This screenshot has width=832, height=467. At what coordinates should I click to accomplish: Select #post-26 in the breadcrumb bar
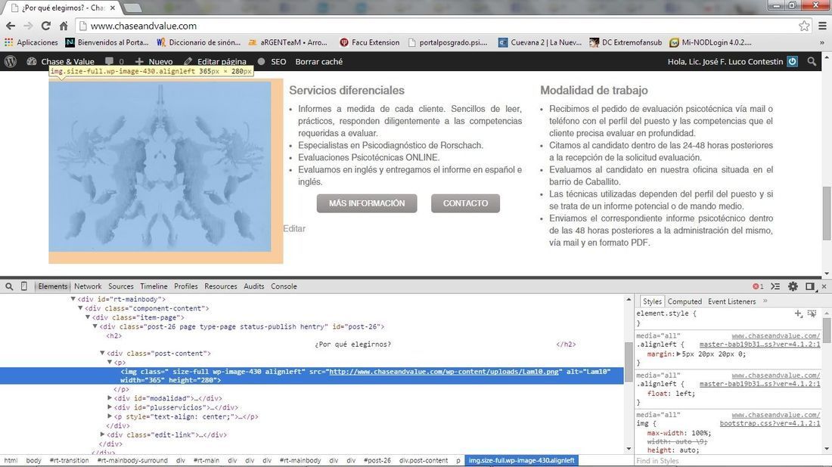(377, 461)
